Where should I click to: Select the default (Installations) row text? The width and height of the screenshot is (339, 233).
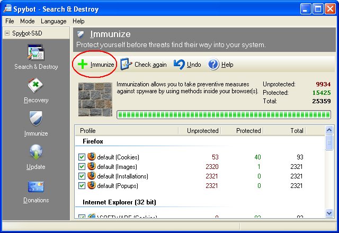pos(122,176)
